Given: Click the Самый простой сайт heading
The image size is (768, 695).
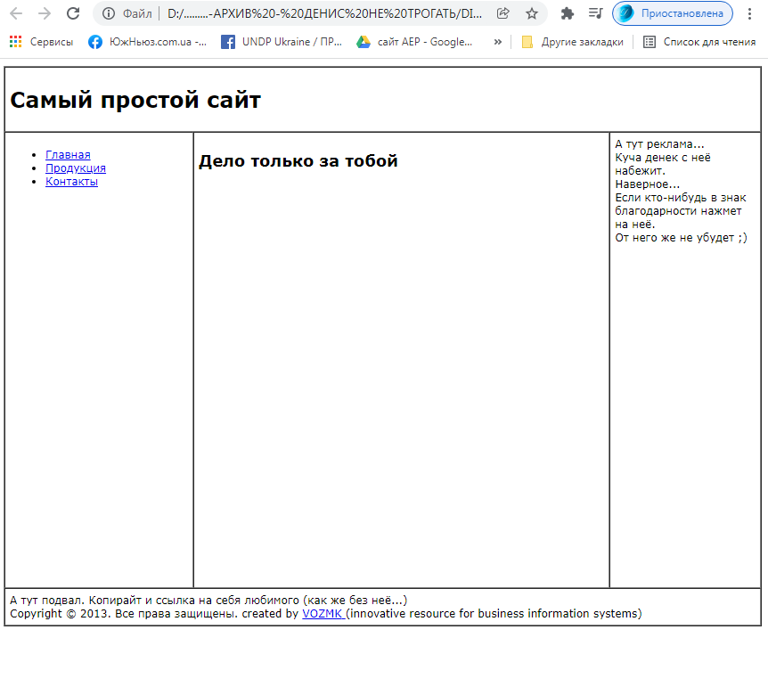Looking at the screenshot, I should tap(135, 100).
